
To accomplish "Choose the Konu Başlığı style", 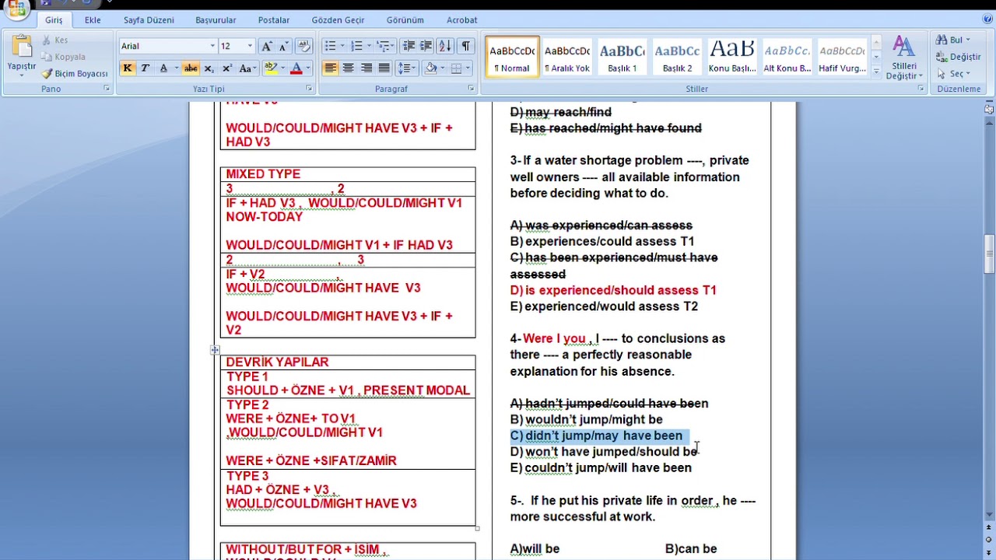I will click(732, 57).
